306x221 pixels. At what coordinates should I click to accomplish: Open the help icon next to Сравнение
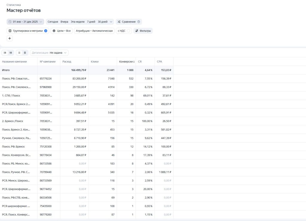click(x=139, y=22)
